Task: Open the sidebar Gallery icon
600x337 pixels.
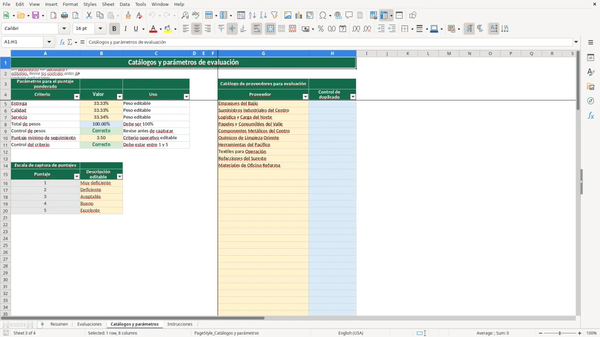Action: tap(590, 86)
